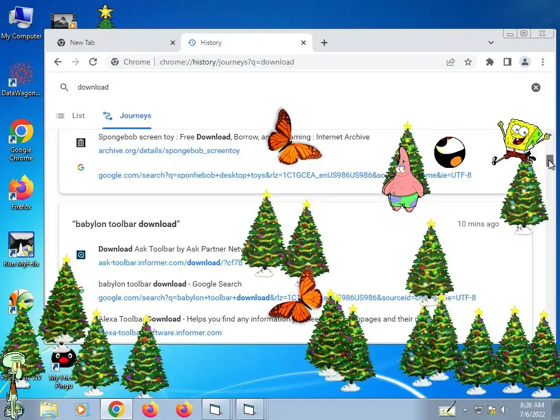Open the Run MyFelix desktop shortcut

click(21, 249)
